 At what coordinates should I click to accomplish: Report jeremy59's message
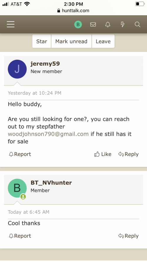tap(20, 154)
